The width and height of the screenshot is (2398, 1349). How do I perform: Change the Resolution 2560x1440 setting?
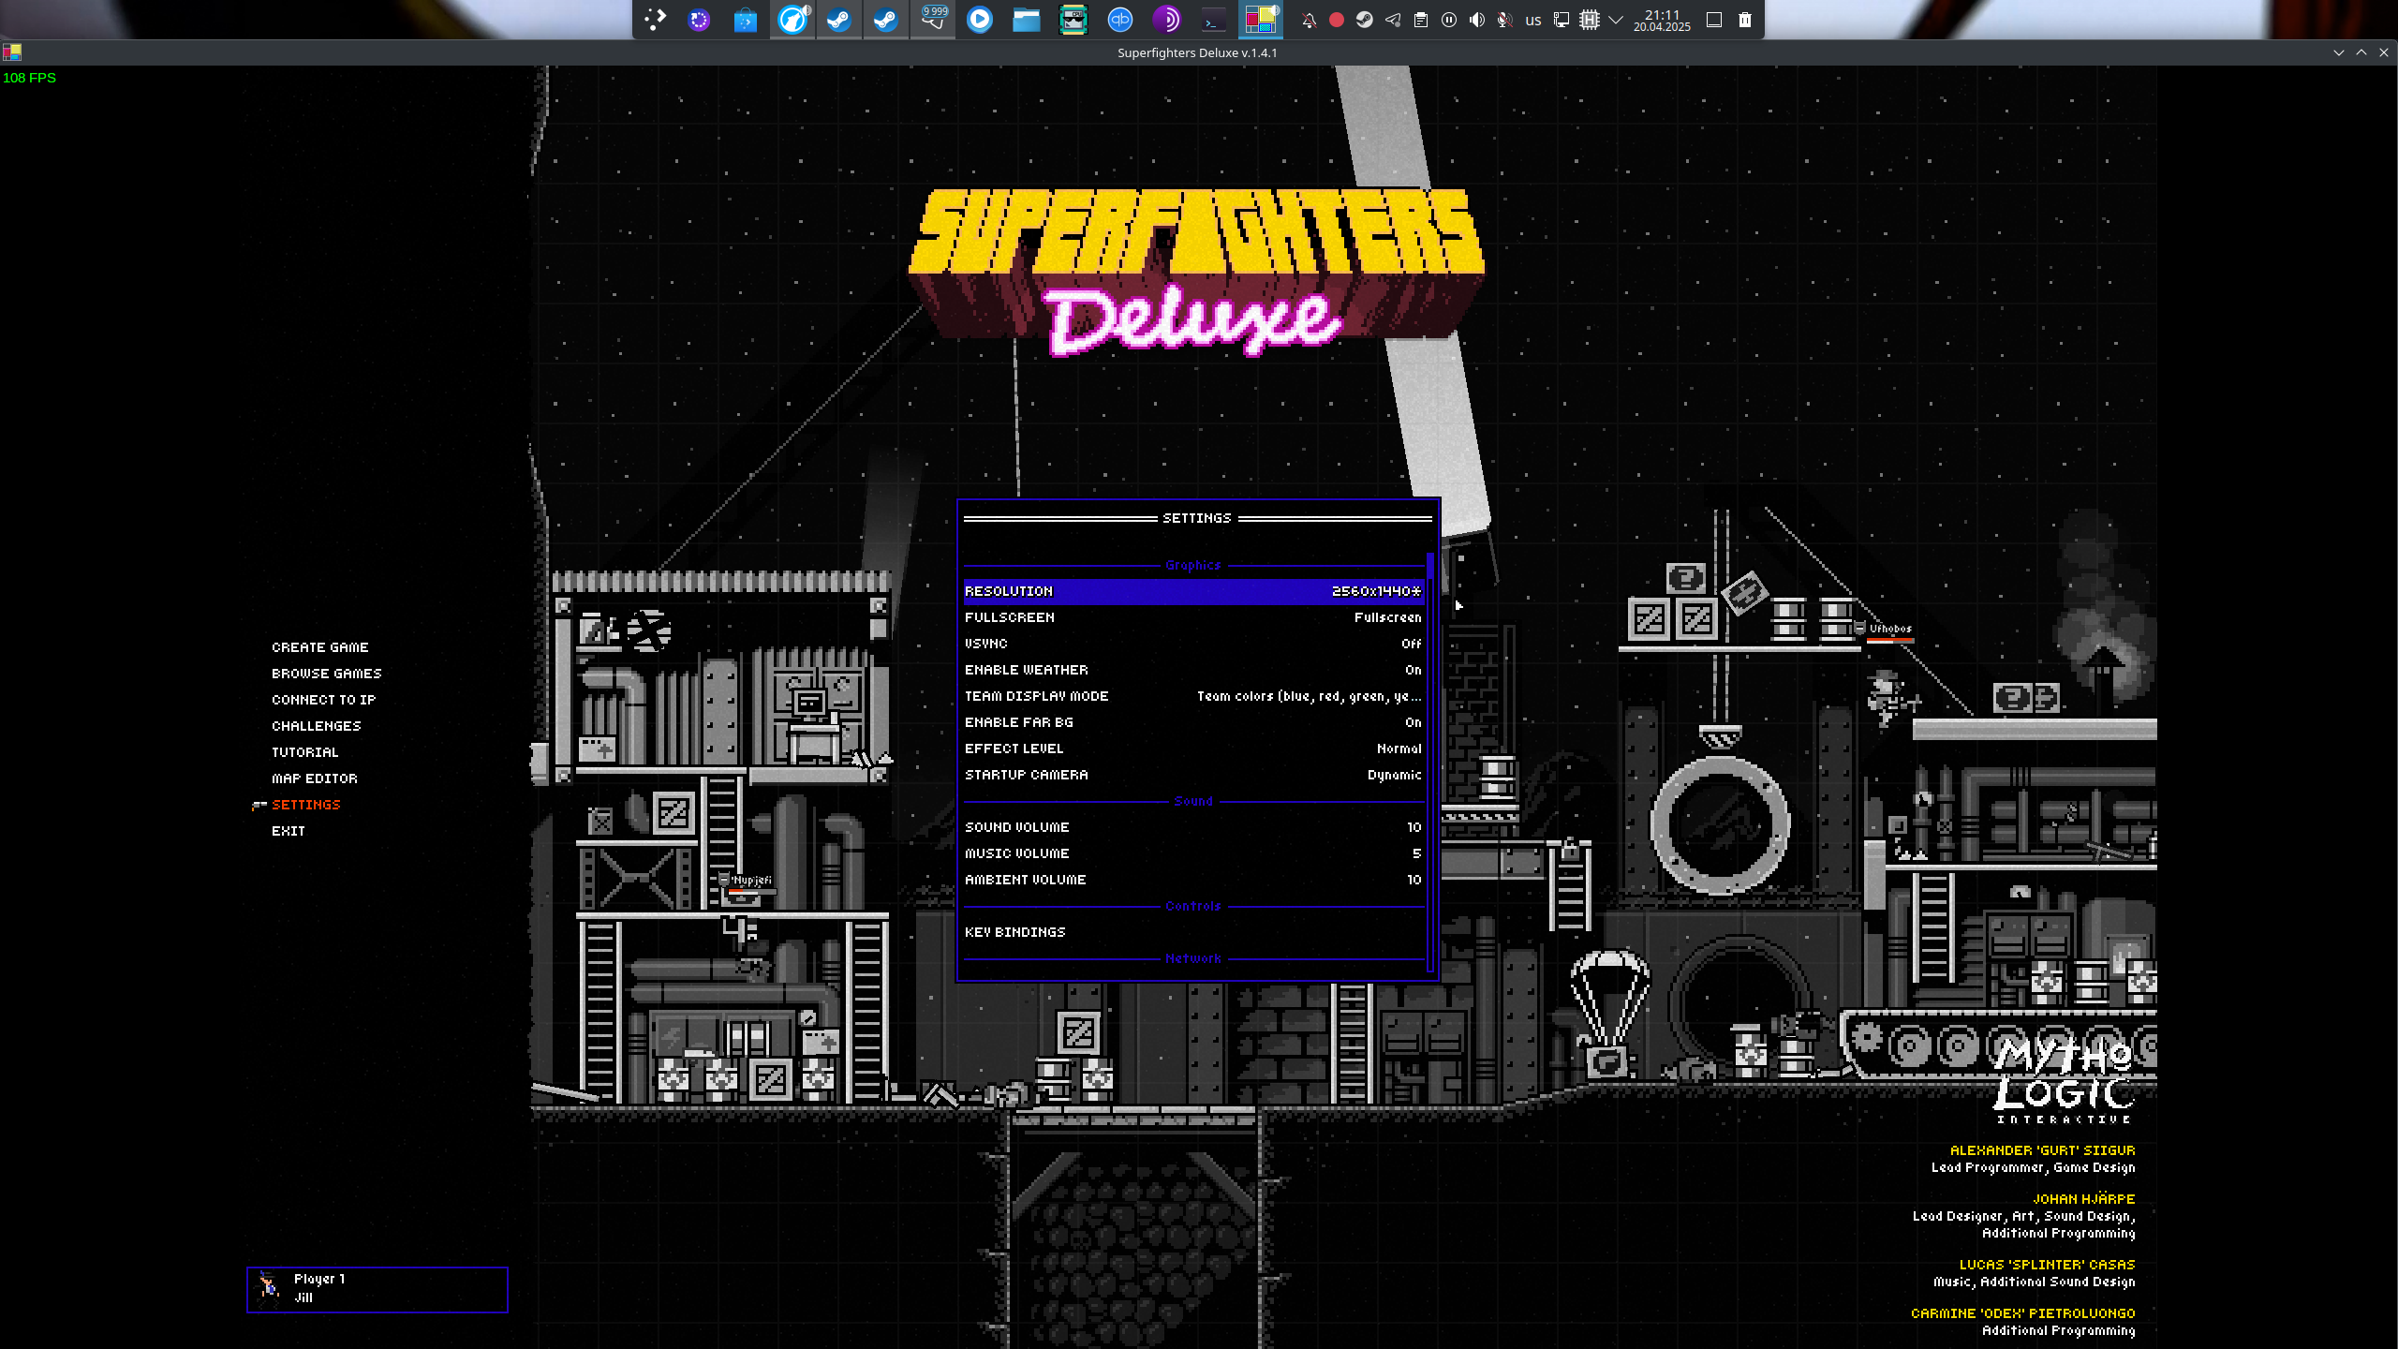(x=1192, y=591)
